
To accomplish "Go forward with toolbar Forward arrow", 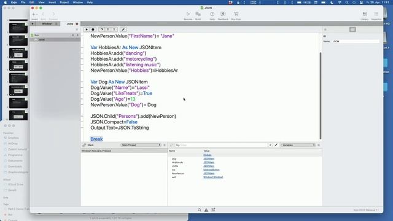I will pyautogui.click(x=53, y=14).
